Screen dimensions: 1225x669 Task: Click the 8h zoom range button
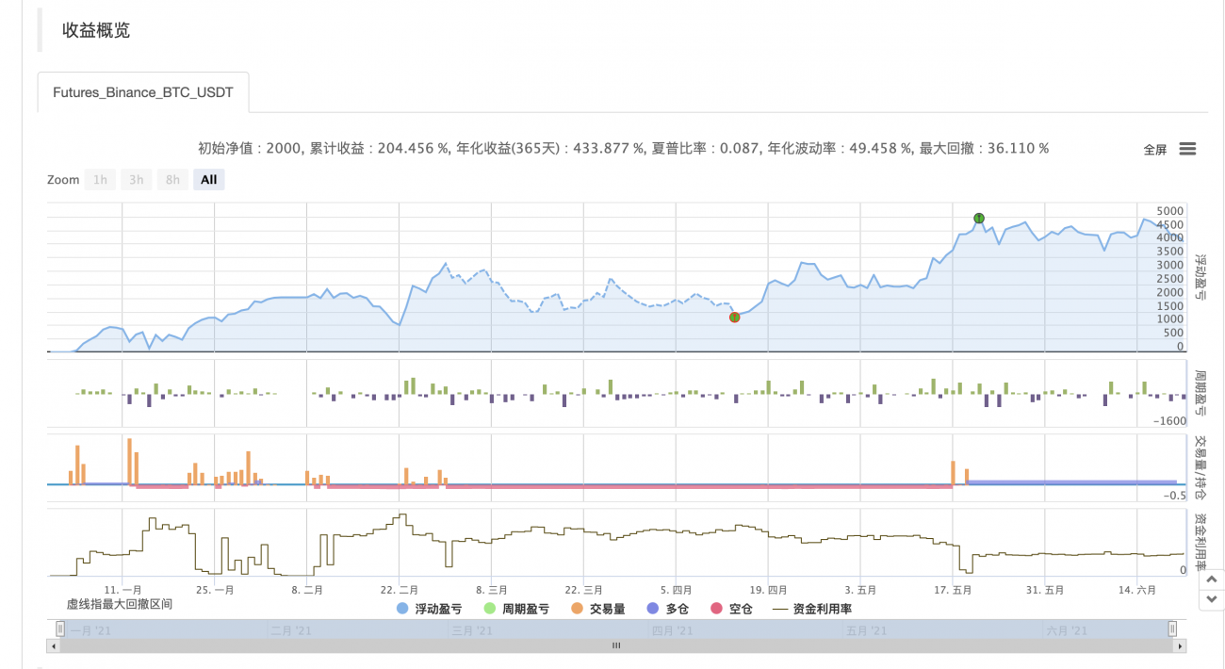click(x=172, y=179)
